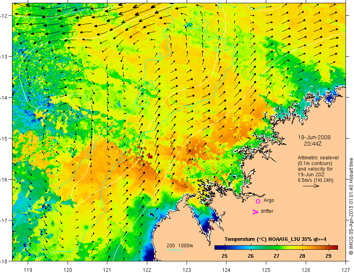This screenshot has width=354, height=273.
Task: Click colorbar tick label 29
Action: [329, 256]
